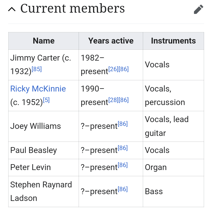The image size is (212, 208).
Task: Click citation 86 in Paul Beasley's row
Action: click(x=123, y=148)
